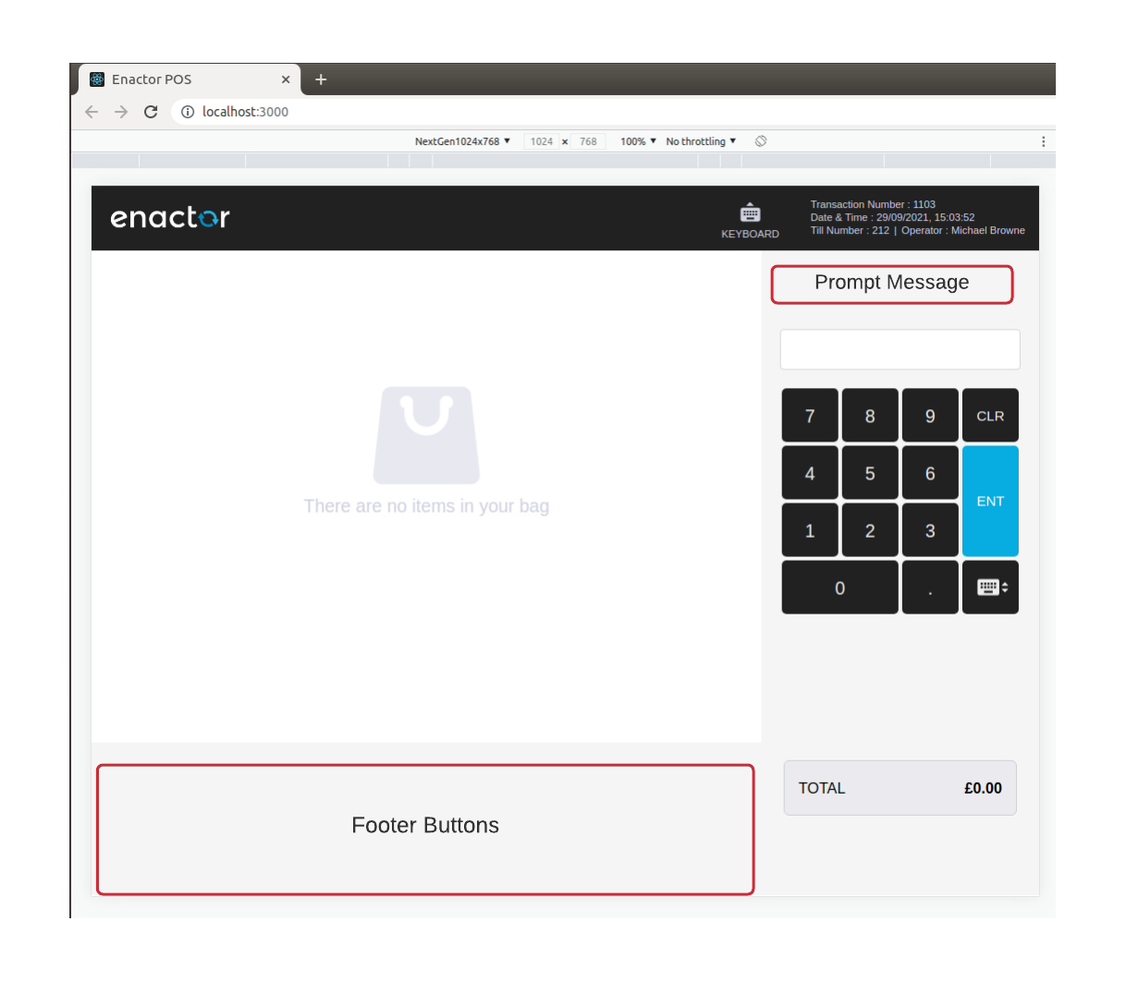This screenshot has width=1126, height=982.
Task: Open a new browser tab with plus
Action: (x=321, y=79)
